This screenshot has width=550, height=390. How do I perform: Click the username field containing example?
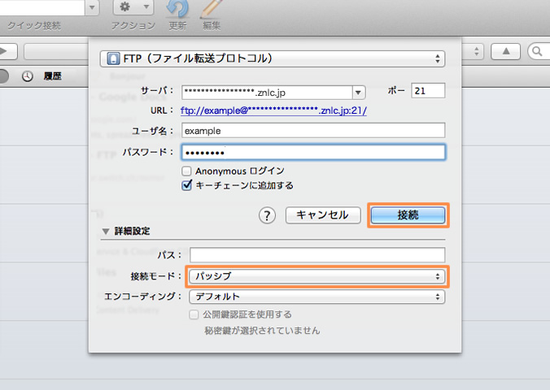click(x=313, y=131)
